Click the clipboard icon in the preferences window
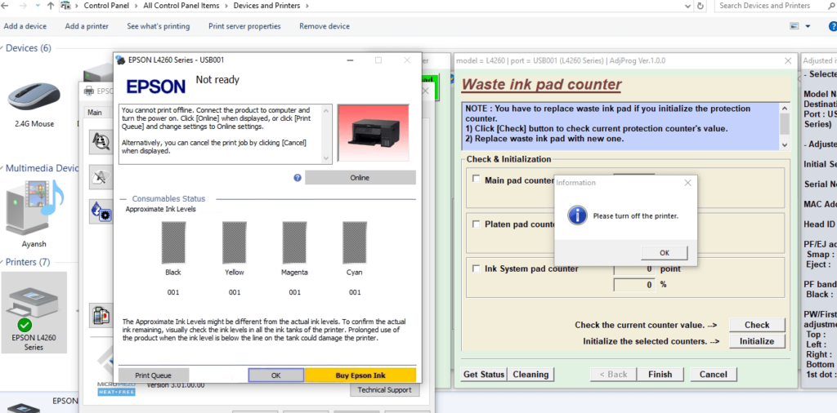The width and height of the screenshot is (837, 413). 101,316
